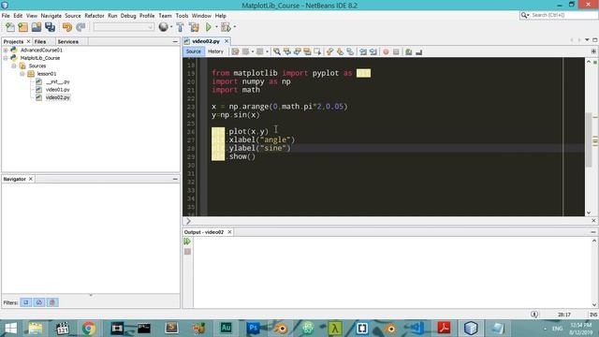Select video01.py in the project tree
The width and height of the screenshot is (599, 337).
pyautogui.click(x=57, y=90)
